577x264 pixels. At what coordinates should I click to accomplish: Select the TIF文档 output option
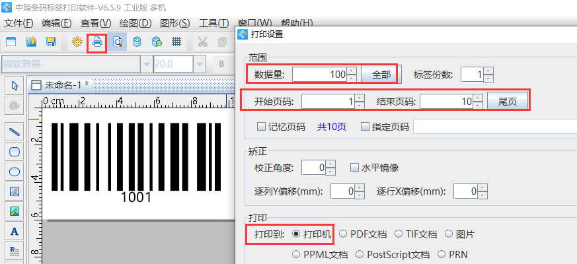click(398, 234)
